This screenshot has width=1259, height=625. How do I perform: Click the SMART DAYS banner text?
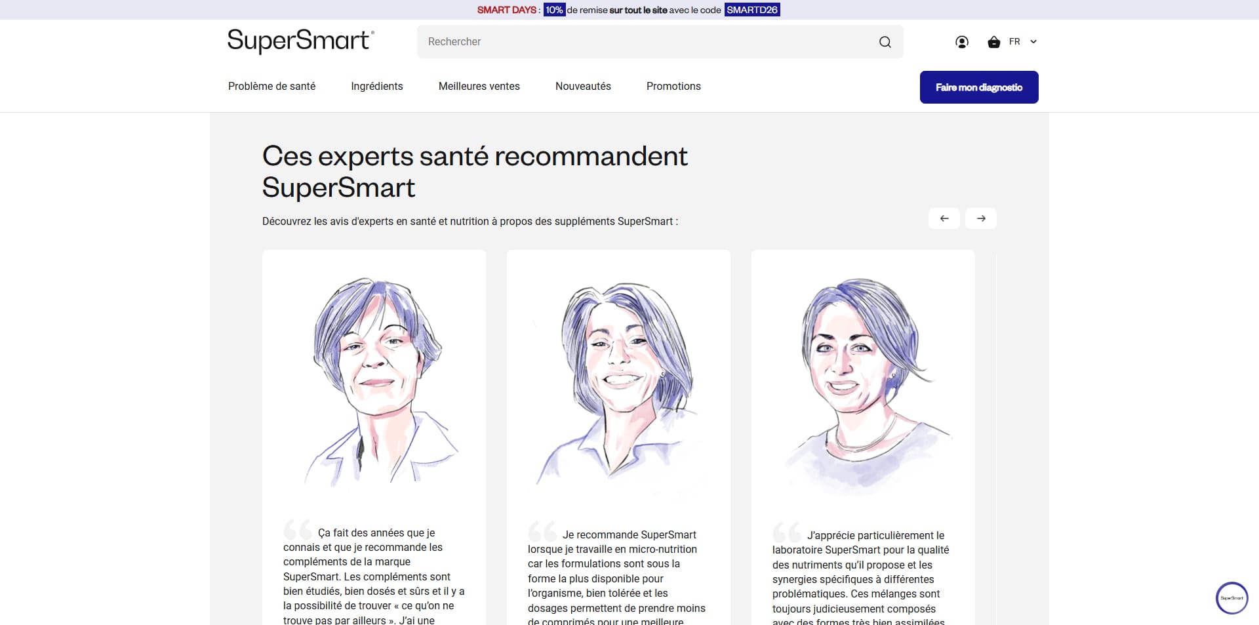pyautogui.click(x=507, y=10)
